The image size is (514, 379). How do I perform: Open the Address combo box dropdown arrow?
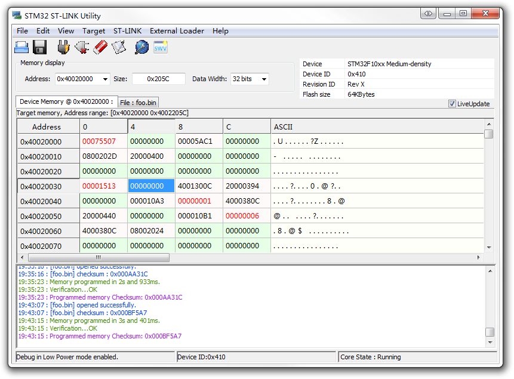click(105, 79)
